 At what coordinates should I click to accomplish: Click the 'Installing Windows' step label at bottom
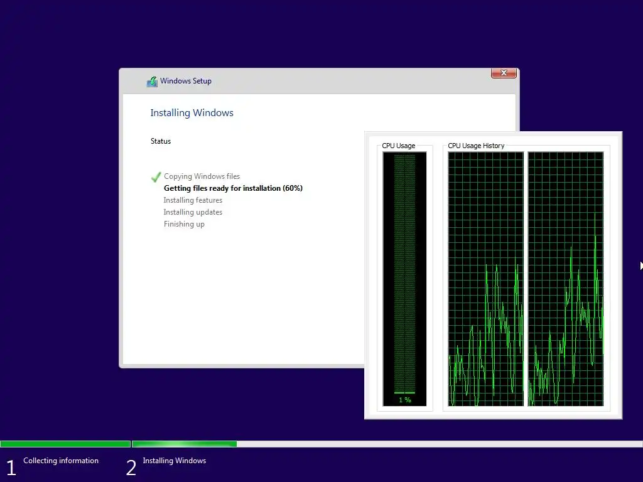[175, 460]
